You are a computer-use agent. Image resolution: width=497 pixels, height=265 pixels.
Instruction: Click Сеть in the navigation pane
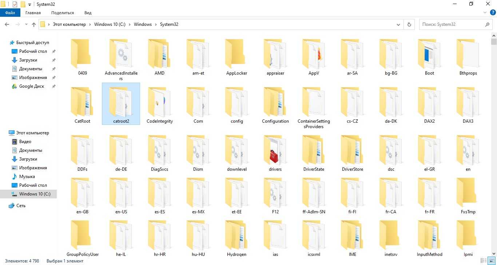click(21, 206)
